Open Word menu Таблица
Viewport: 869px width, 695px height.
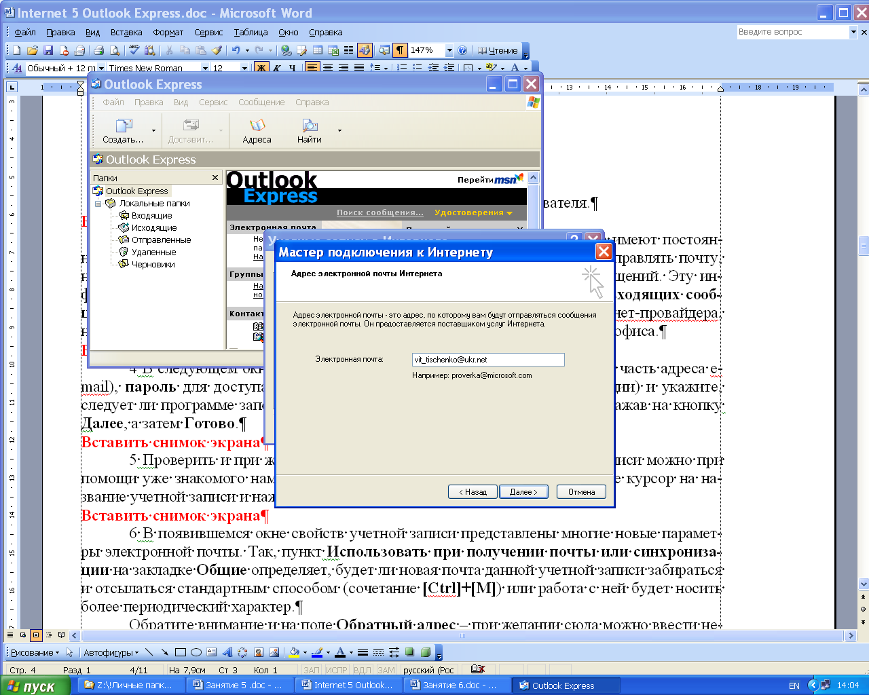point(251,32)
